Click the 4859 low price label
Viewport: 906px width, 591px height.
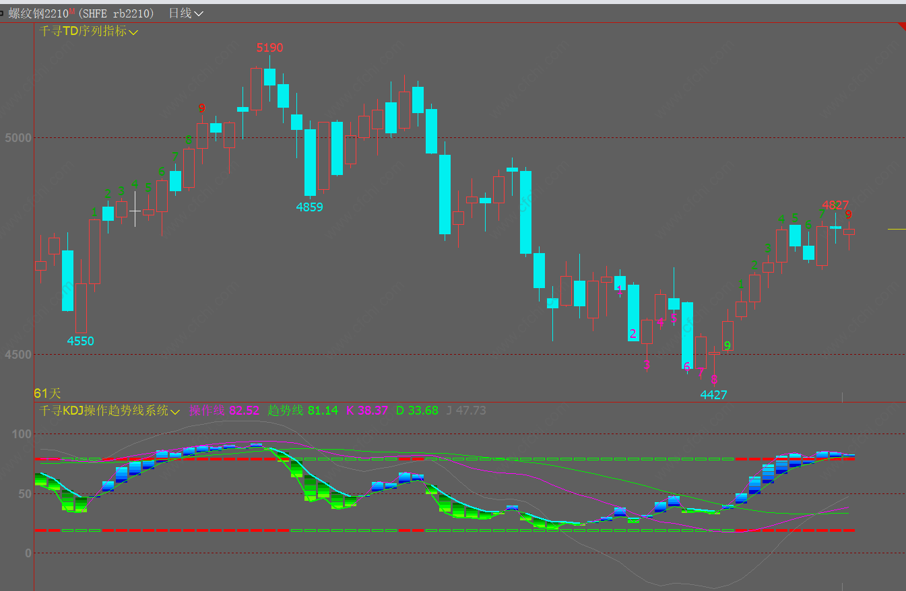310,207
